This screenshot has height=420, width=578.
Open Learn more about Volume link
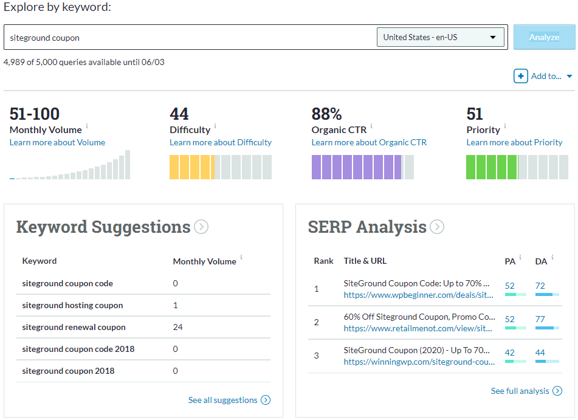click(x=58, y=142)
